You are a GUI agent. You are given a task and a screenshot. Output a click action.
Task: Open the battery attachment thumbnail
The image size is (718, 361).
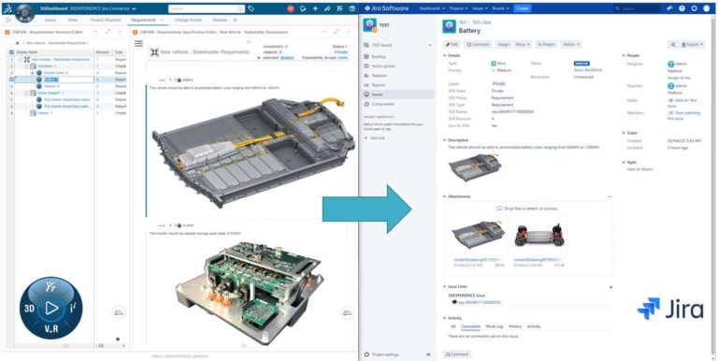coord(479,235)
